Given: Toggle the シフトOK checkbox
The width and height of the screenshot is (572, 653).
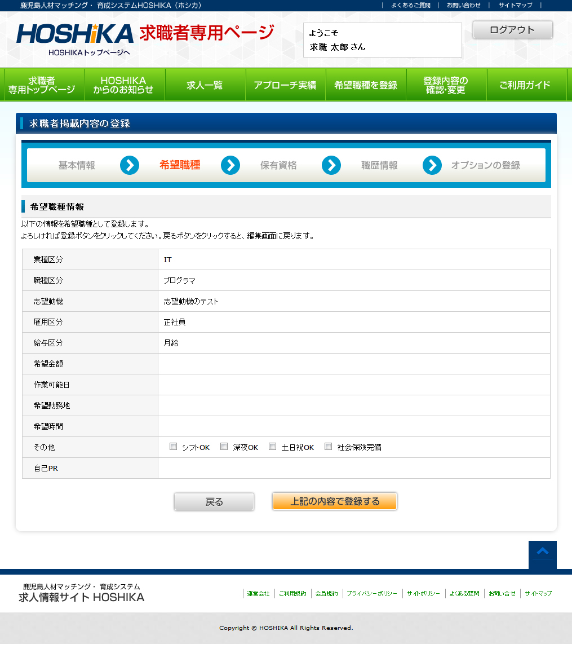Looking at the screenshot, I should pos(174,447).
